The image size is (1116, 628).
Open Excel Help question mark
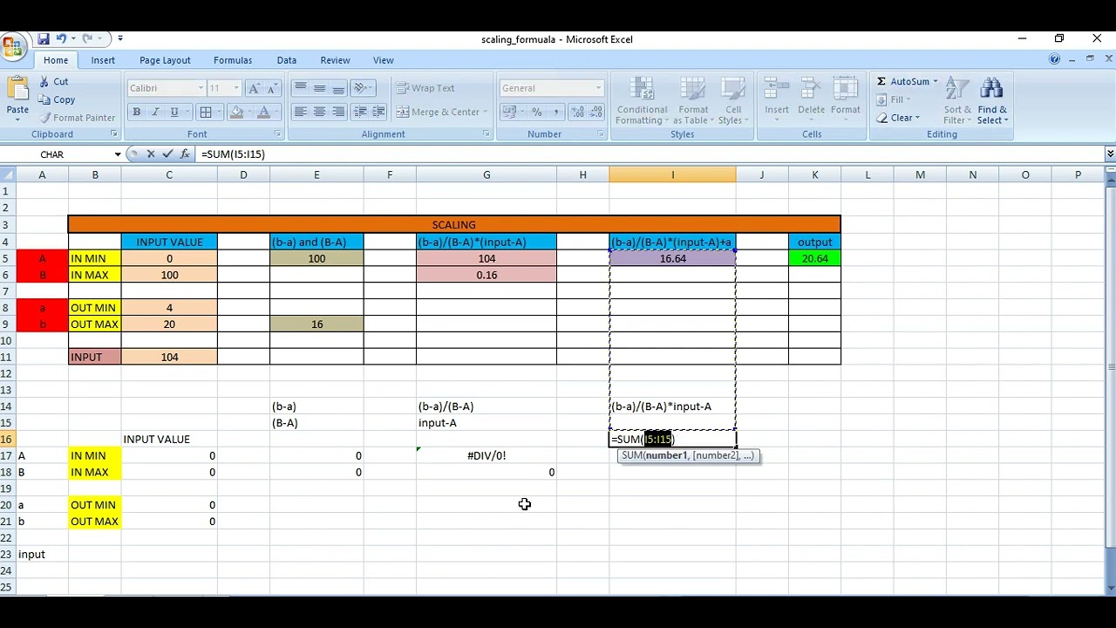pos(1054,59)
